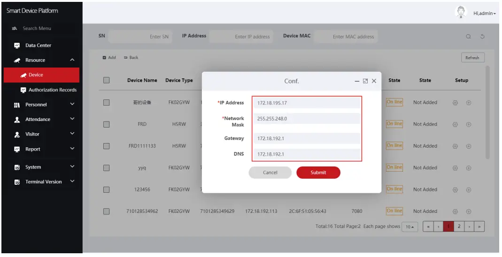The height and width of the screenshot is (257, 502).
Task: Click the Add button above table
Action: click(x=109, y=58)
